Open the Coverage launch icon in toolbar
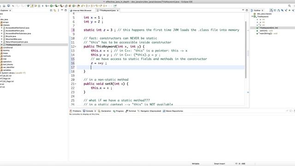Screen dimensions: 295x166 click(56, 6)
